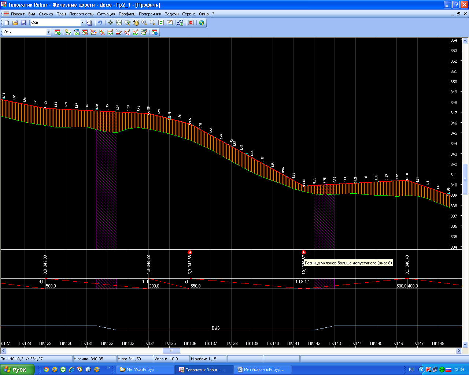Open the Проект menu
469x375 pixels.
tap(18, 14)
